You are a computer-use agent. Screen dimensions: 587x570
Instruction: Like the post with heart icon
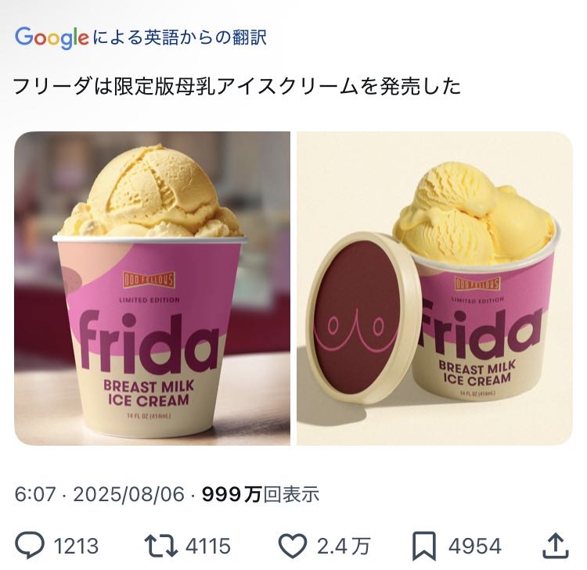point(293,546)
